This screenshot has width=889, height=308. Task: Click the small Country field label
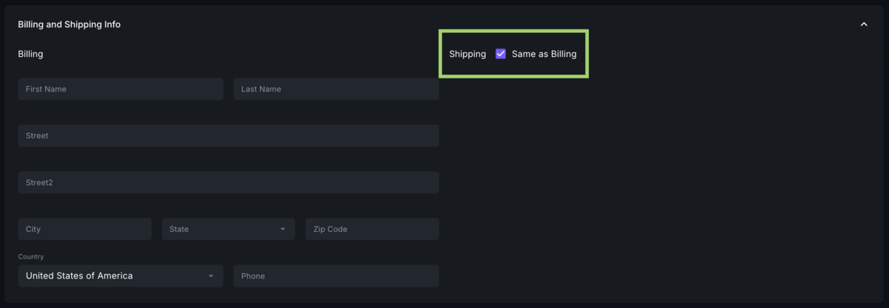[31, 257]
